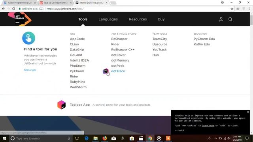Viewport: 253px width, 142px height.
Task: Open the account profile icon
Action: 221,19
